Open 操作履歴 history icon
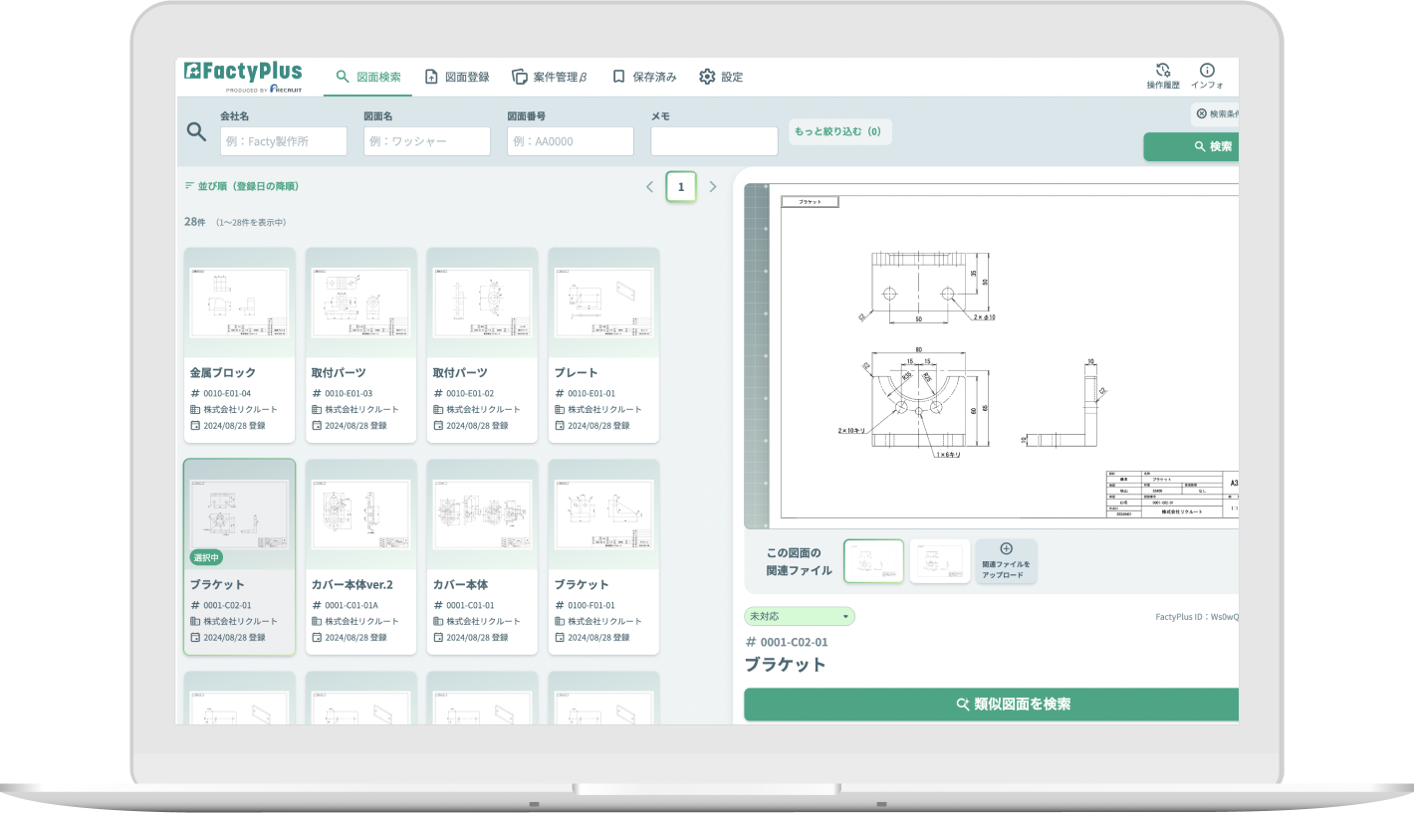 pos(1162,77)
